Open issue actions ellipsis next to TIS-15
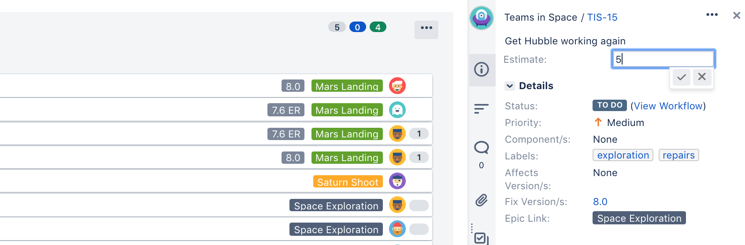The image size is (745, 245). pos(712,15)
